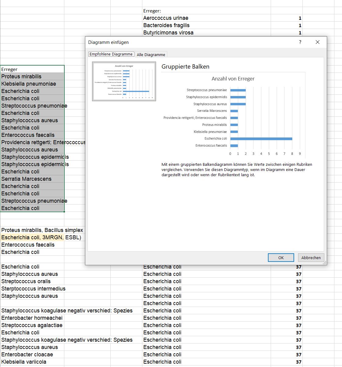Select the Serratia Marcescens cell
342x367 pixels.
point(32,179)
